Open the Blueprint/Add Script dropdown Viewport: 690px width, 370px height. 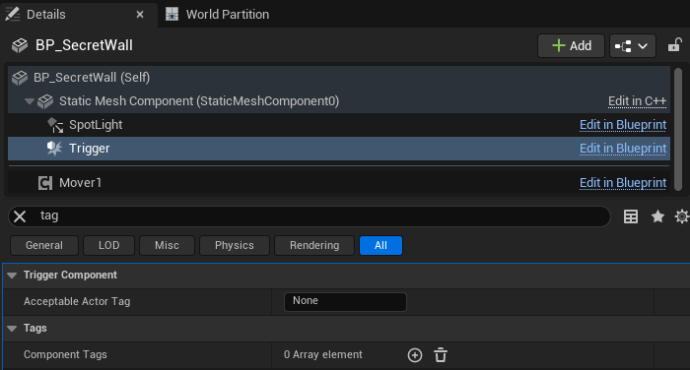(633, 45)
